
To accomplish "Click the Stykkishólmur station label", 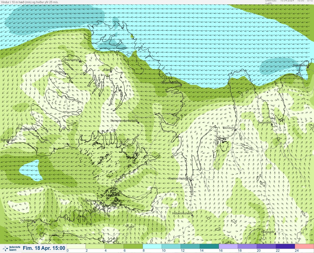I will 91,201.
